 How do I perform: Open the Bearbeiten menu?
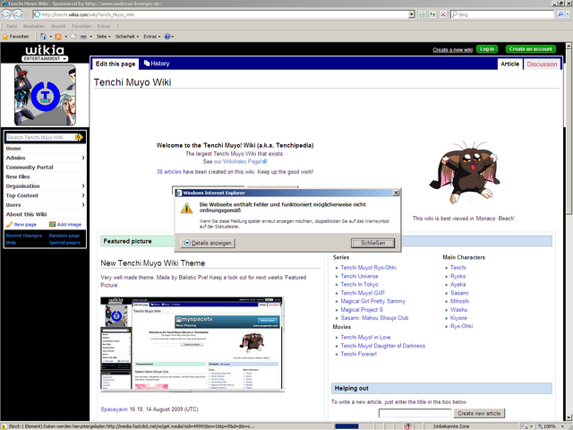tap(34, 26)
